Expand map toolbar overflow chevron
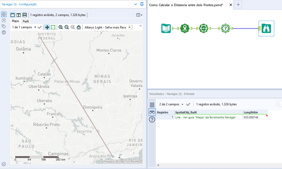 (x=140, y=26)
